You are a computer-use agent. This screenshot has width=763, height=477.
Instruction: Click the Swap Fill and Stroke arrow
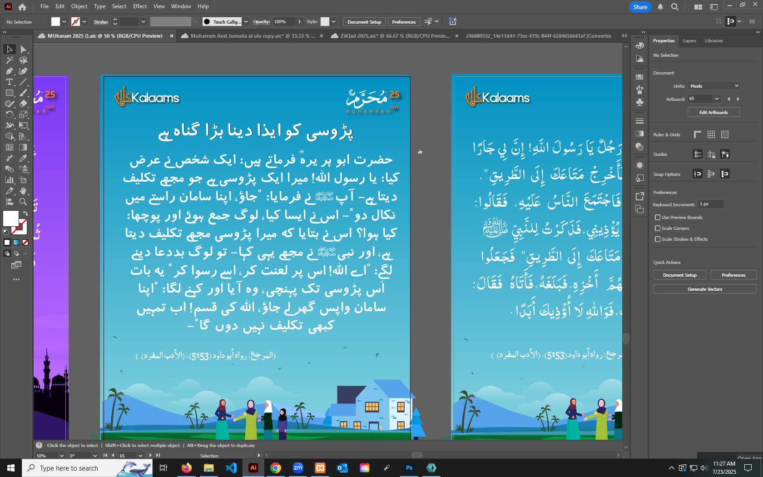[25, 213]
